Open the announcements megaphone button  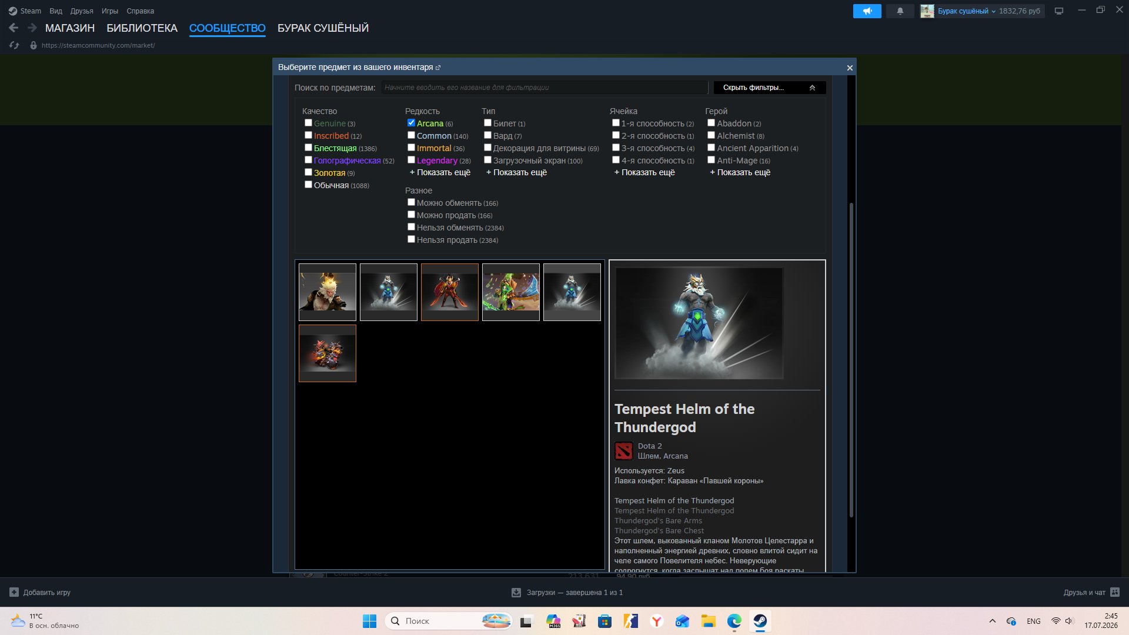(867, 11)
